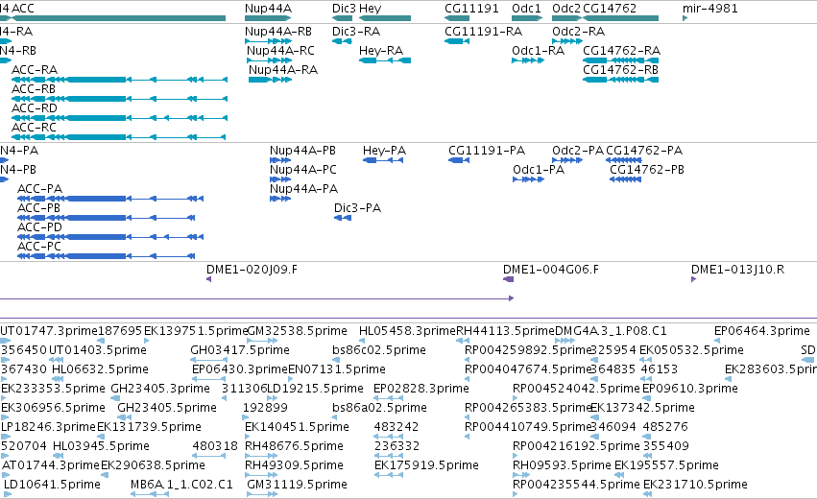Open transcript Nup44A-RB label
Screen dimensions: 817x499
pos(278,32)
